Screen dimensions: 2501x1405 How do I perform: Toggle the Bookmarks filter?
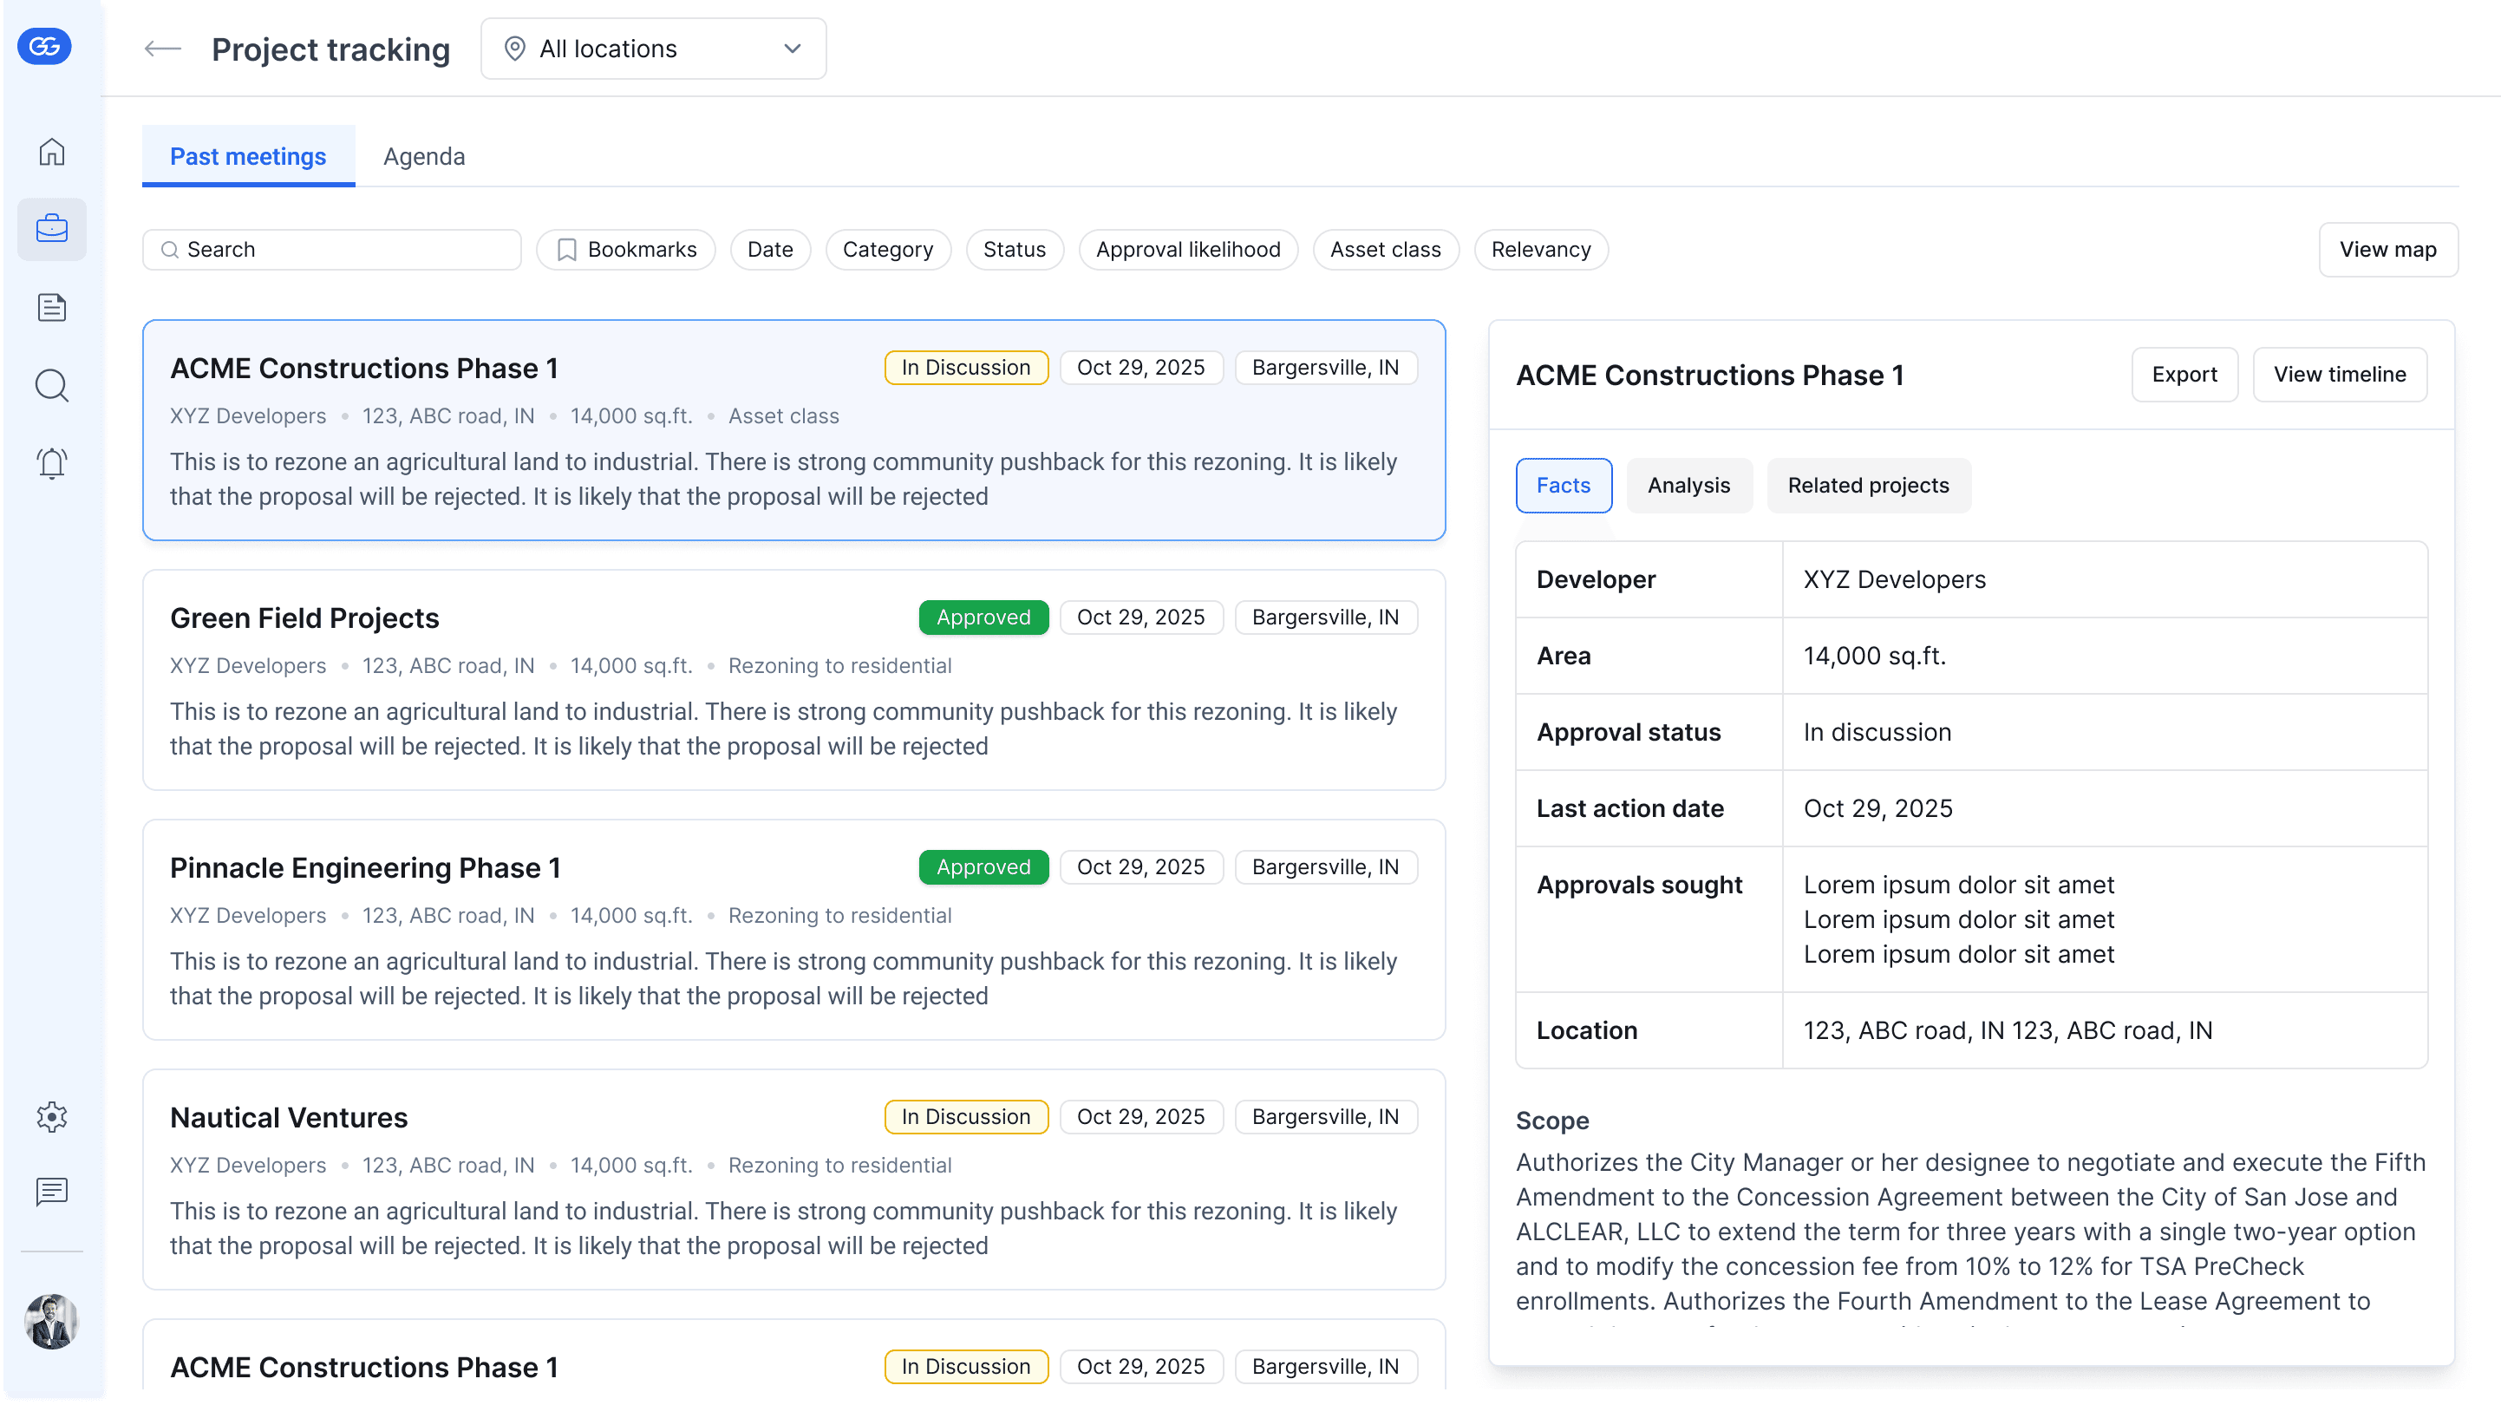[626, 250]
